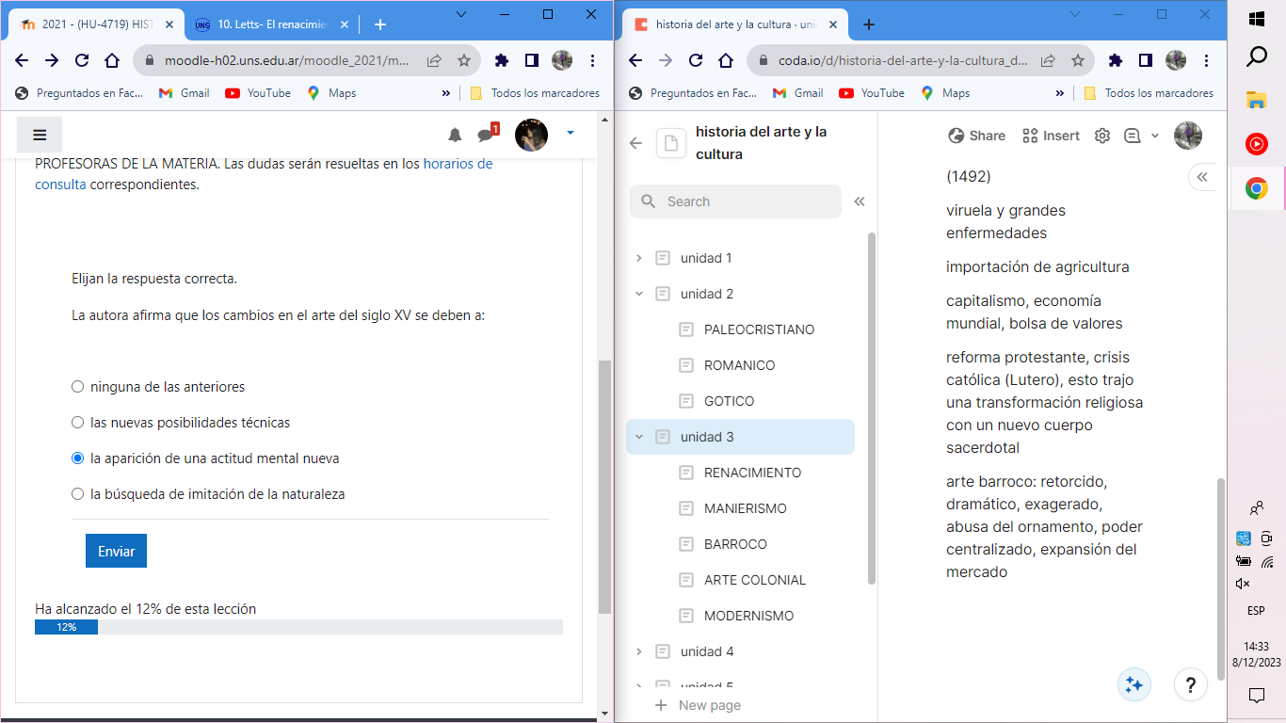Click the 12% lesson progress bar
Image resolution: width=1286 pixels, height=723 pixels.
(298, 627)
